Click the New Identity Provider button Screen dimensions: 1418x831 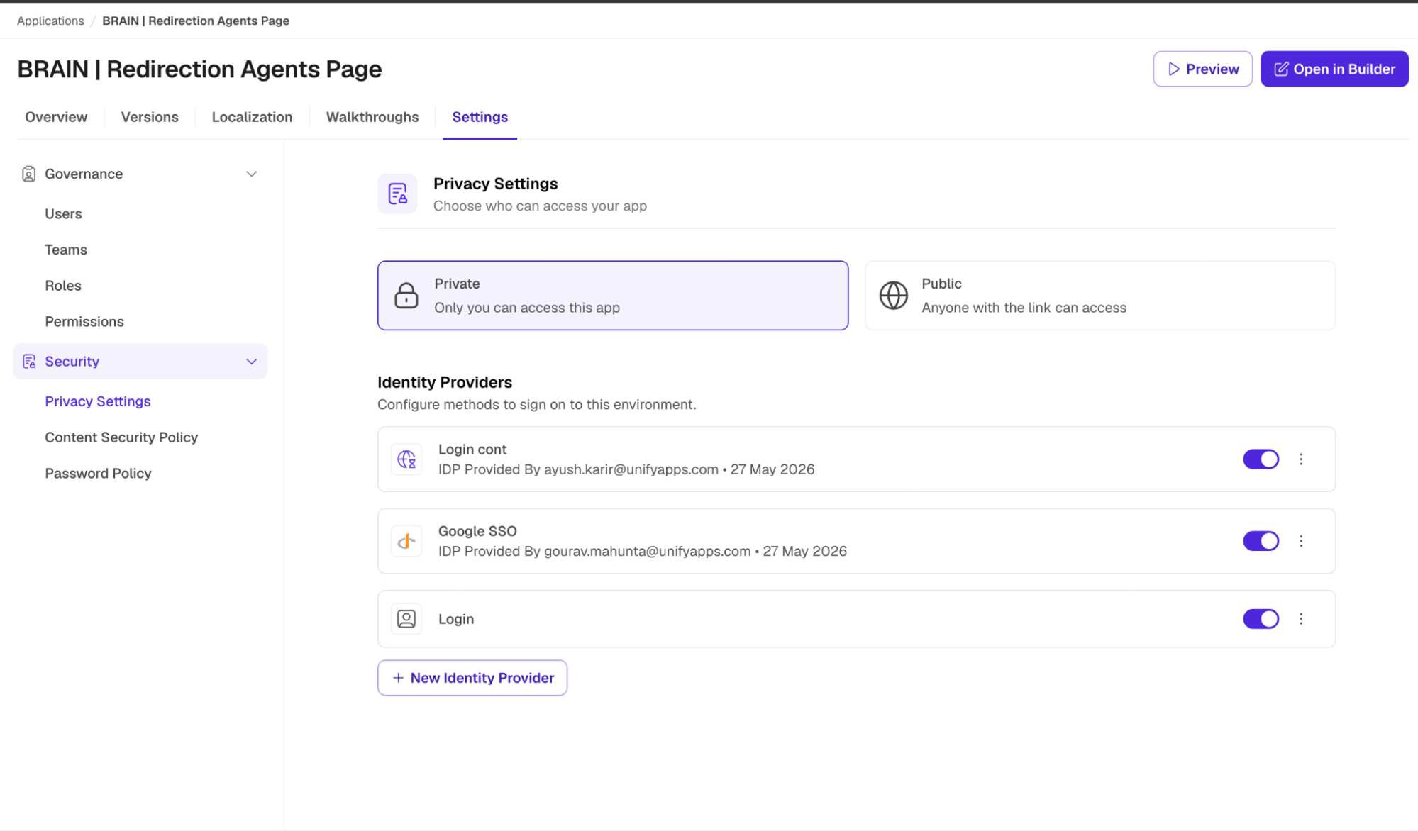pos(472,678)
